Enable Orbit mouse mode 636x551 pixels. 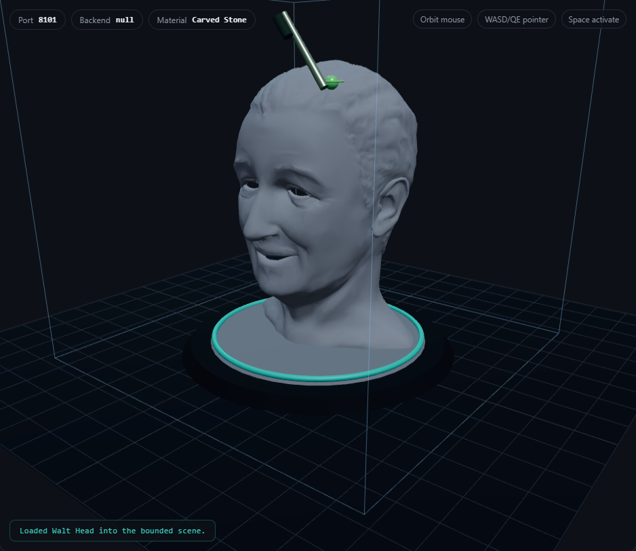pos(442,19)
